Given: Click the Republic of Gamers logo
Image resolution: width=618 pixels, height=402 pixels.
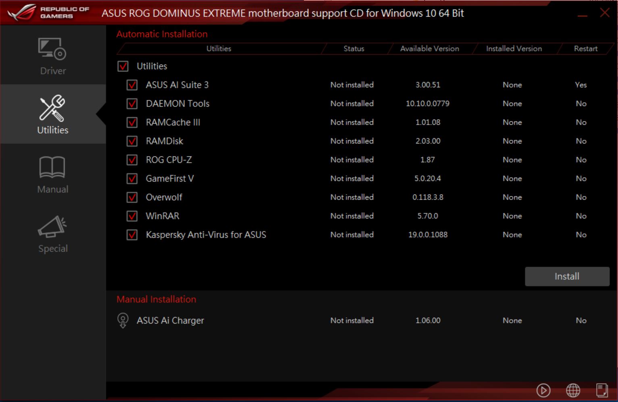Looking at the screenshot, I should (48, 12).
